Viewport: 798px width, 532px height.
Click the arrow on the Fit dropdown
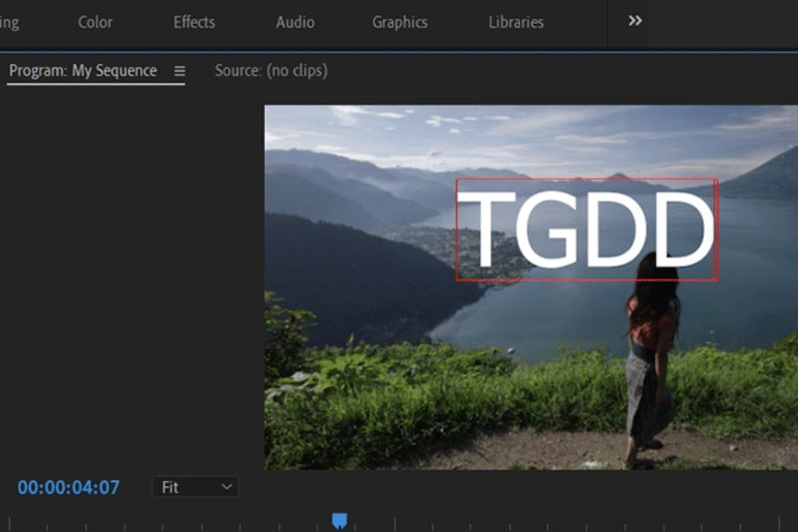coord(227,487)
